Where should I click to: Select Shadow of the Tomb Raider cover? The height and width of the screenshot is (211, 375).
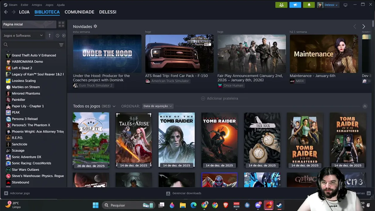click(219, 140)
